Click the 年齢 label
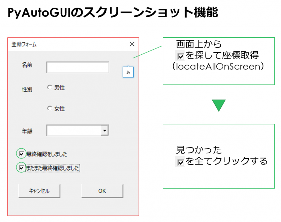Screen dimensions: 281x222 [x=27, y=131]
